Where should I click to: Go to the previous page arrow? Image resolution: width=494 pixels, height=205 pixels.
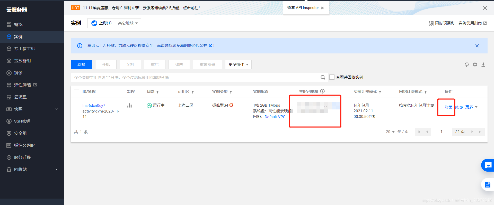point(427,132)
